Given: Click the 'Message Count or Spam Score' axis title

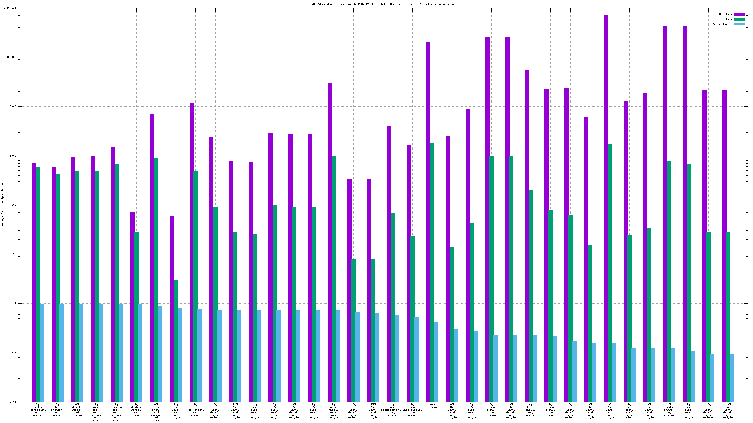Looking at the screenshot, I should tap(3, 205).
